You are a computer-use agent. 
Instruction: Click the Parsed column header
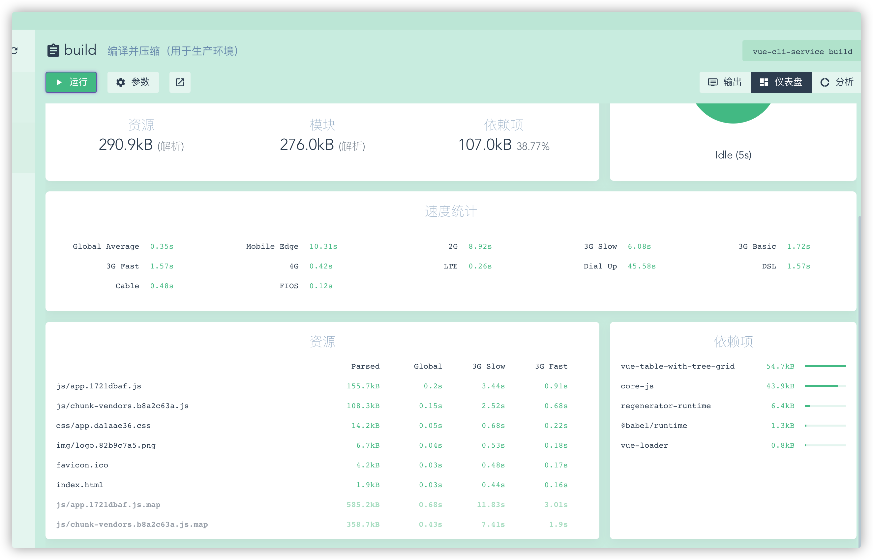coord(365,366)
